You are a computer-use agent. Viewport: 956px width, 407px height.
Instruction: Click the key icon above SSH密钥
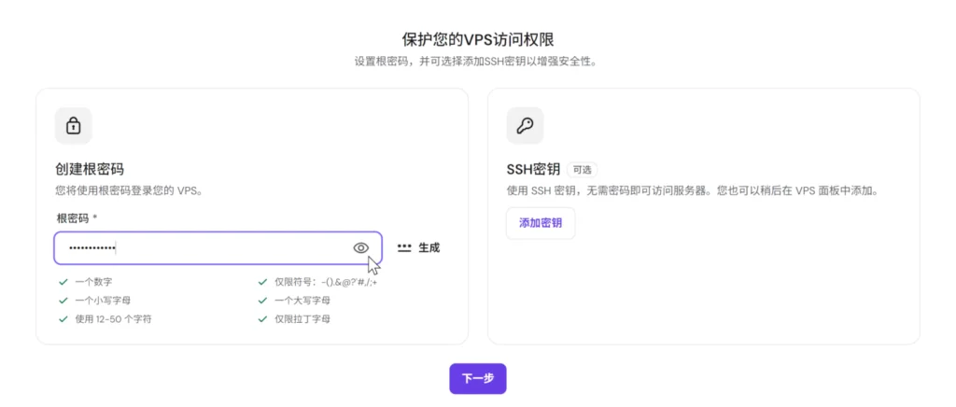pyautogui.click(x=525, y=126)
